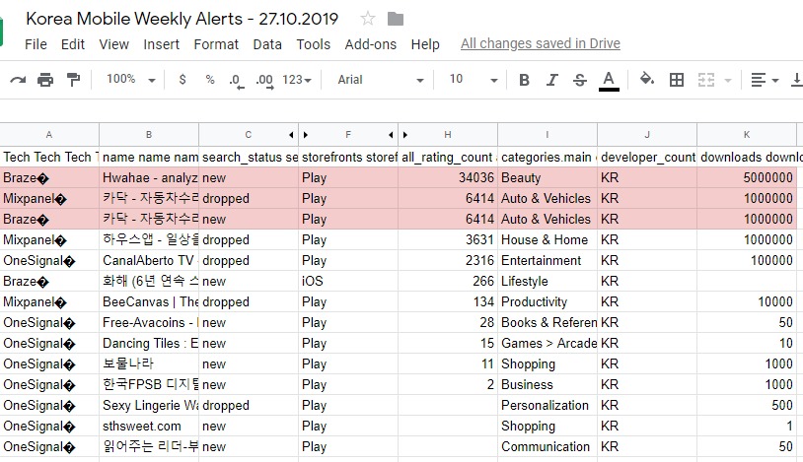Toggle strikethrough formatting
Image resolution: width=803 pixels, height=462 pixels.
click(579, 80)
